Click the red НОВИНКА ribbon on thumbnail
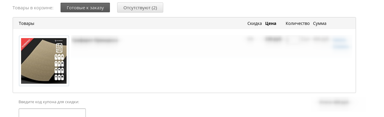 coord(25,43)
